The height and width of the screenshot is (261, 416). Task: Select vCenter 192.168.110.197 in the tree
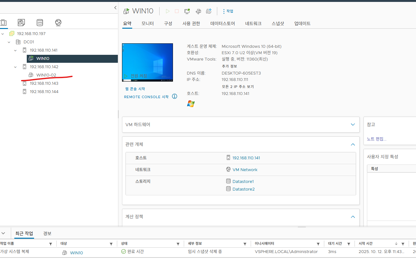31,34
